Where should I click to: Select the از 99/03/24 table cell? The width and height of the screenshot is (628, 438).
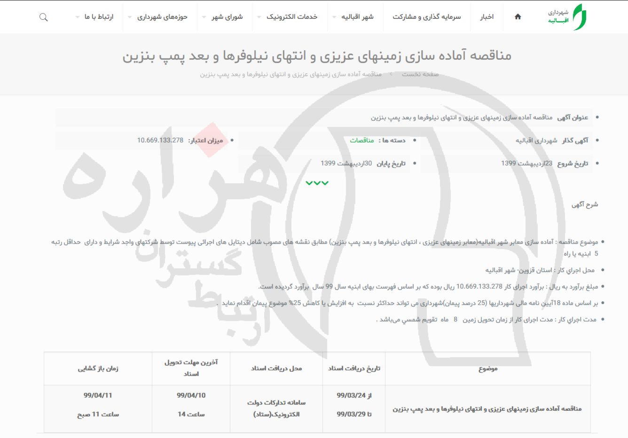point(354,396)
